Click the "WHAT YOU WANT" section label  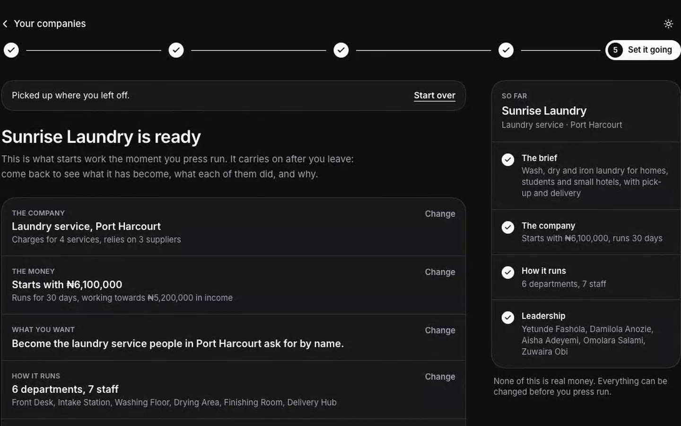point(43,329)
